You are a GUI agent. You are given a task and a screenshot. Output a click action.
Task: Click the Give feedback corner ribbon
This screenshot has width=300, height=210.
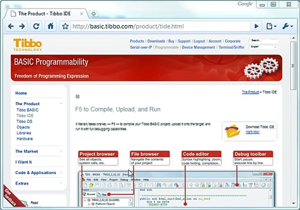tap(11, 197)
